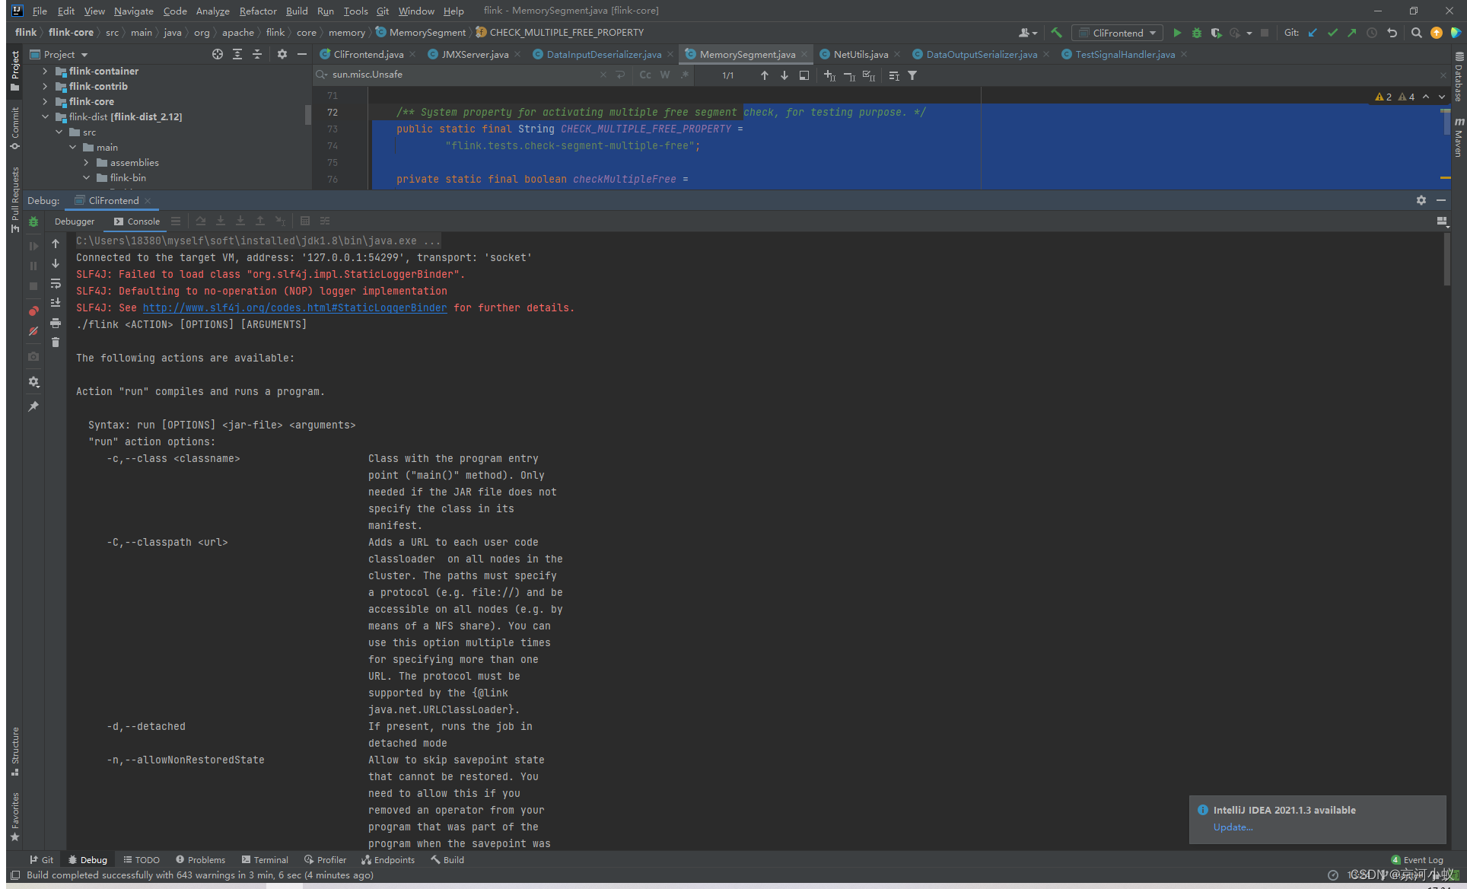Open the Refactor menu
Image resolution: width=1467 pixels, height=889 pixels.
(x=258, y=11)
